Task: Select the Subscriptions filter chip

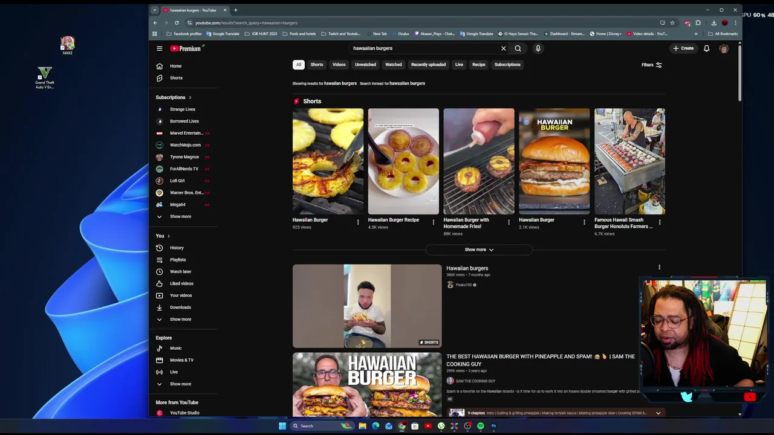Action: (507, 65)
